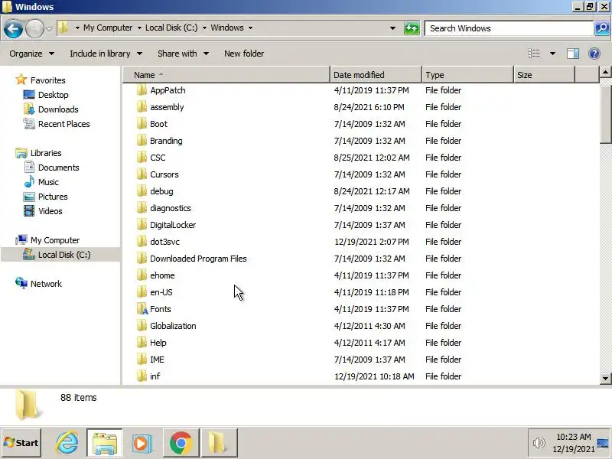Select My Computer in navigation pane
The width and height of the screenshot is (612, 459).
coord(55,240)
